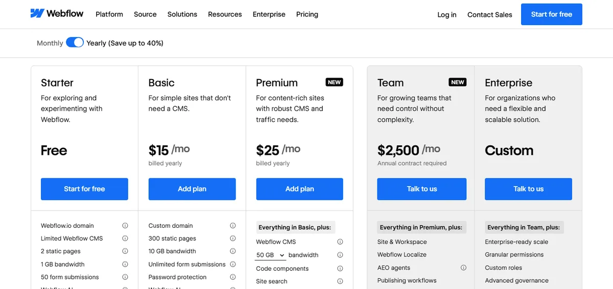
Task: Show info for 300 static pages
Action: [233, 238]
